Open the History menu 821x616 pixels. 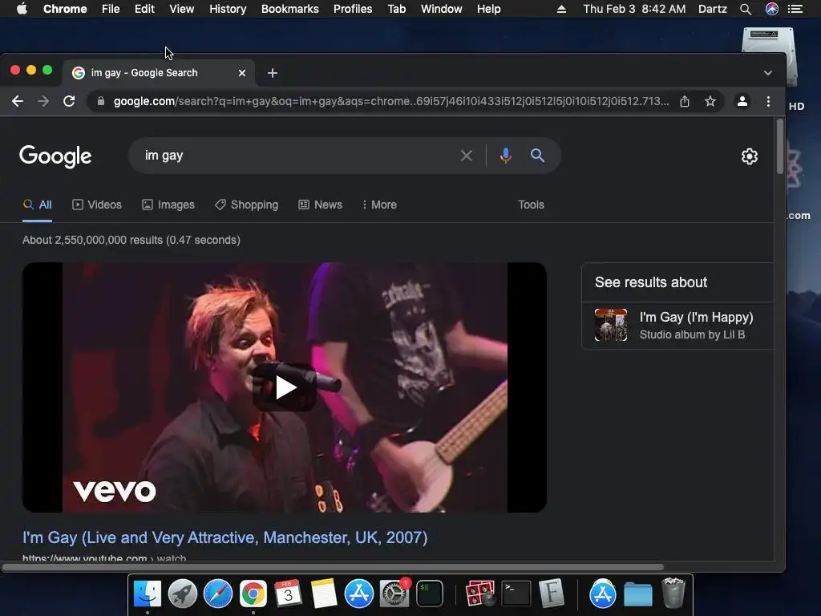click(228, 9)
